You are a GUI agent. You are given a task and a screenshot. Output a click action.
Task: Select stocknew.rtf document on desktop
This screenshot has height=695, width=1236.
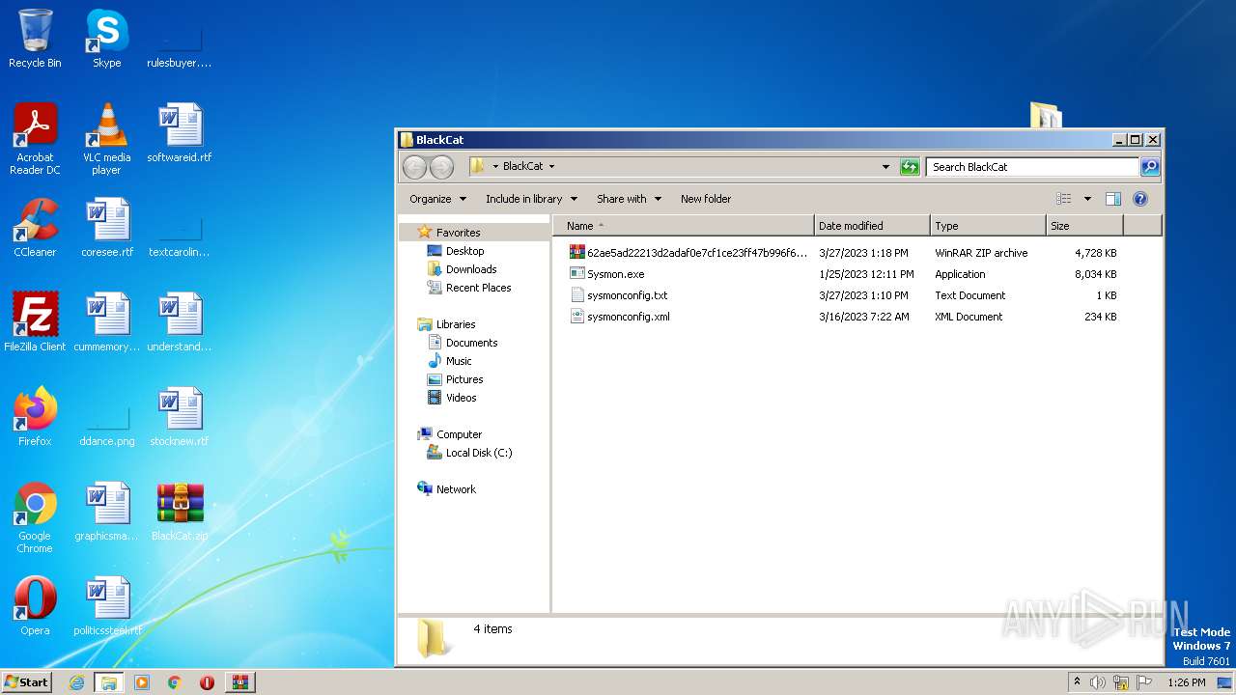[180, 417]
